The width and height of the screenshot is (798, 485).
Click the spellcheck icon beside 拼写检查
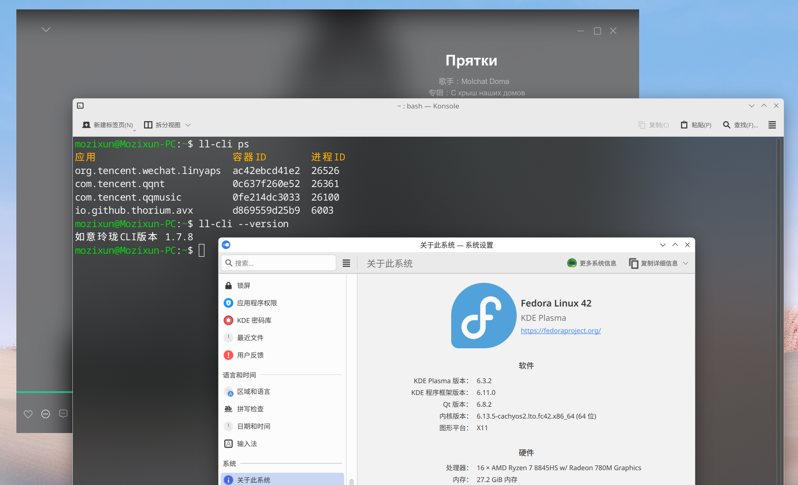(x=228, y=409)
